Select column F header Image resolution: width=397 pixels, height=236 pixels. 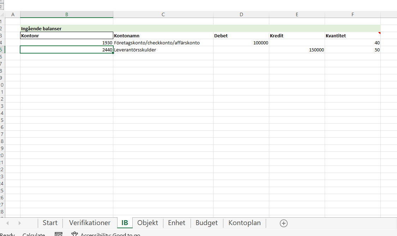[x=353, y=14]
